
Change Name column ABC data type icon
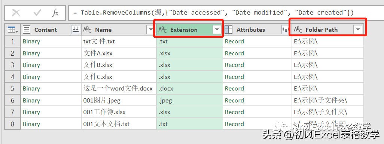point(87,30)
